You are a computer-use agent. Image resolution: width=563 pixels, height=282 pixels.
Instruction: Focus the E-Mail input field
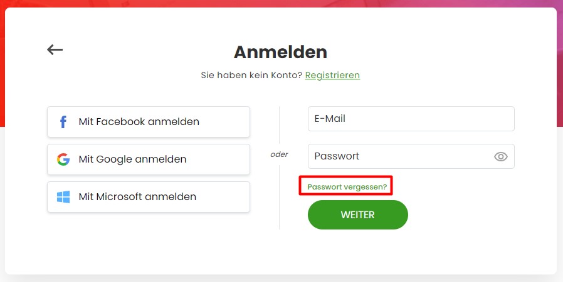pyautogui.click(x=411, y=119)
